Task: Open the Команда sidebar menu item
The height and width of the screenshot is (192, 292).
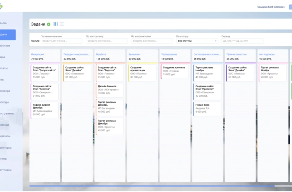Action: pyautogui.click(x=5, y=125)
